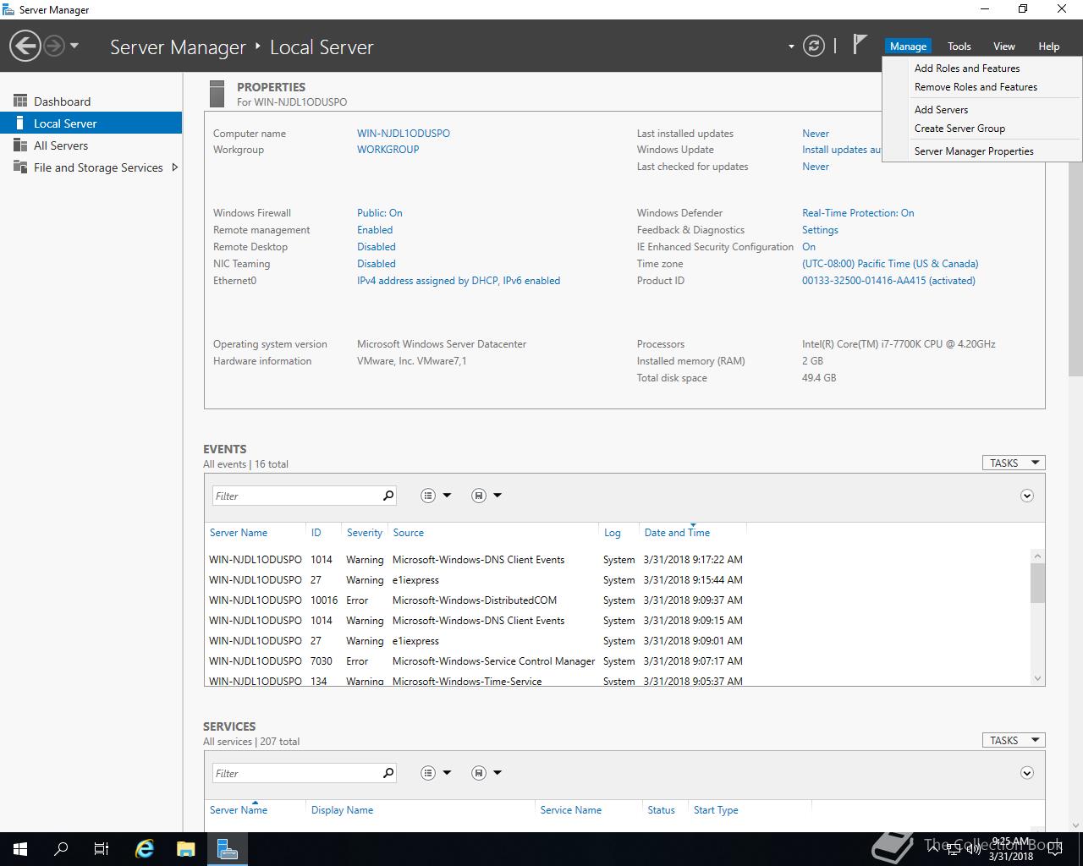Open the Tools menu
Screen dimensions: 1083x866
pyautogui.click(x=959, y=47)
